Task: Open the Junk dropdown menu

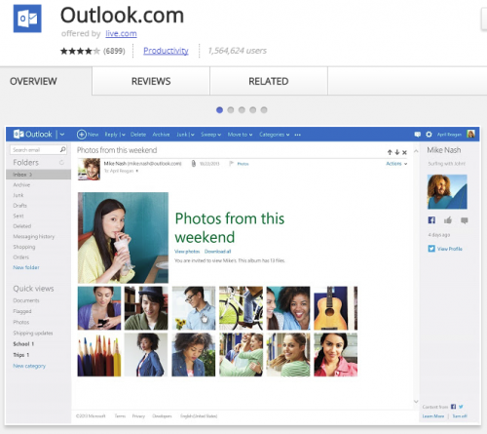Action: tap(185, 135)
